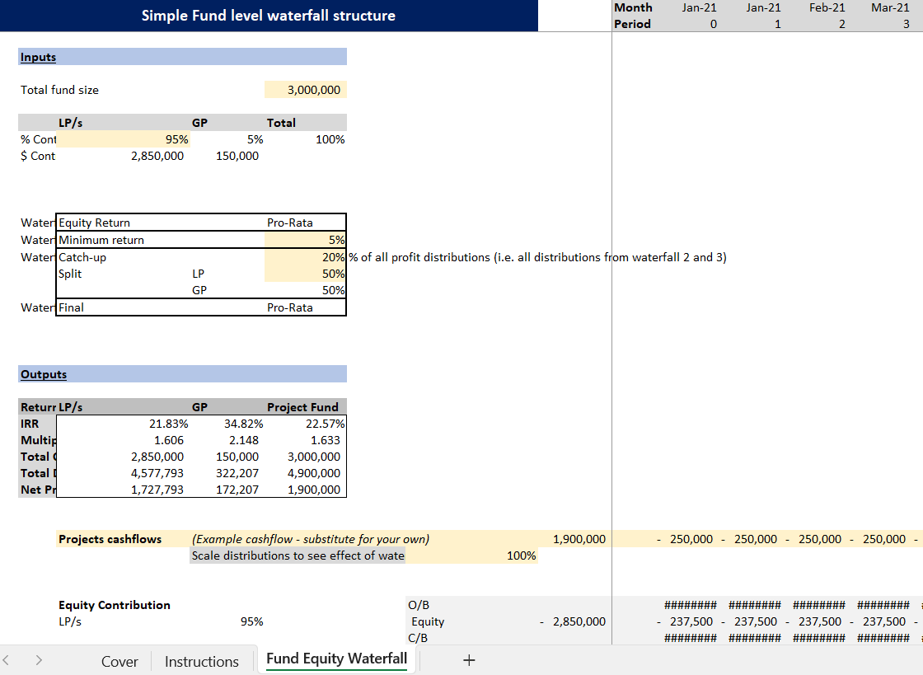Click the Scale distributions 100% input cell
The width and height of the screenshot is (923, 675).
tap(471, 555)
